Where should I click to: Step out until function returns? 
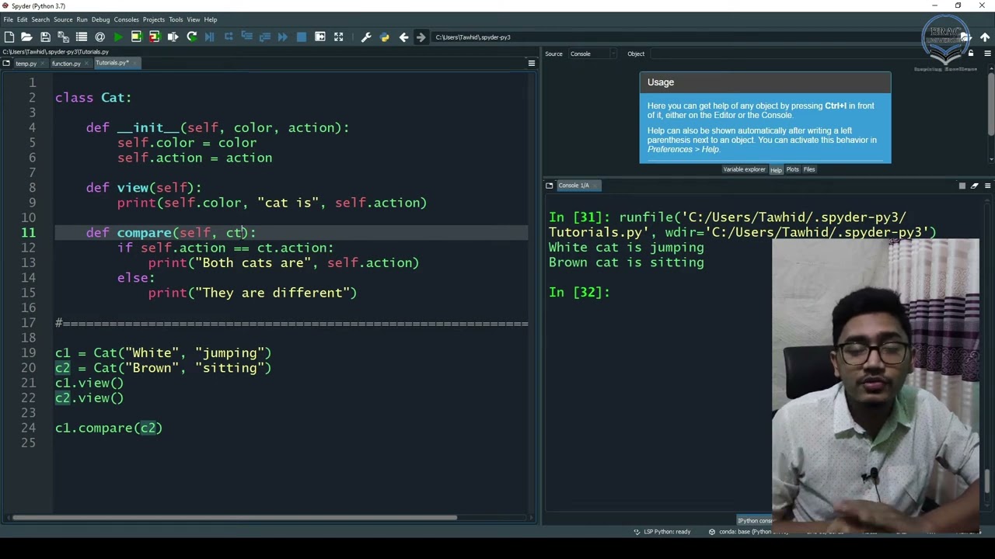(x=265, y=36)
